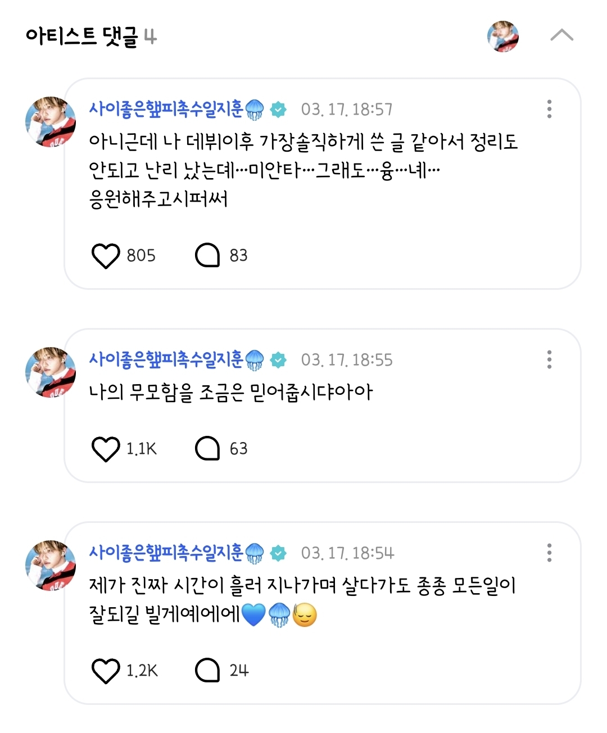Toggle heart on the 18:54 comment

tap(106, 671)
